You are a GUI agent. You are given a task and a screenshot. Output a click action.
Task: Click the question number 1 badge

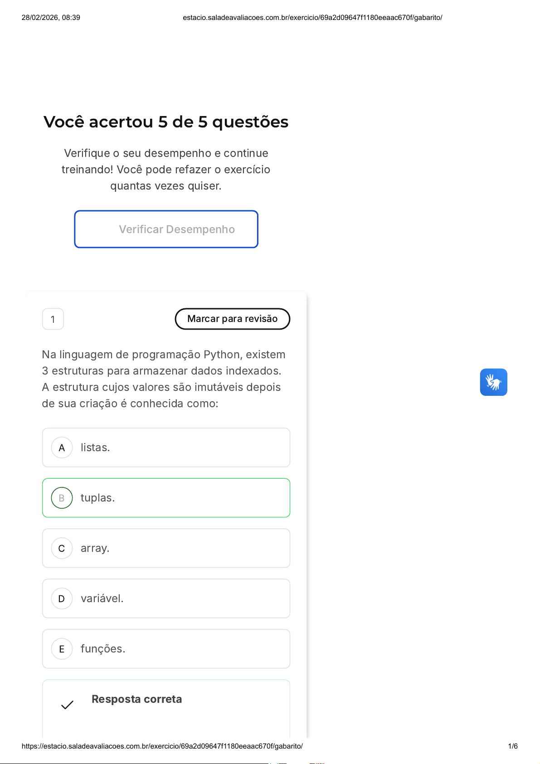[53, 319]
